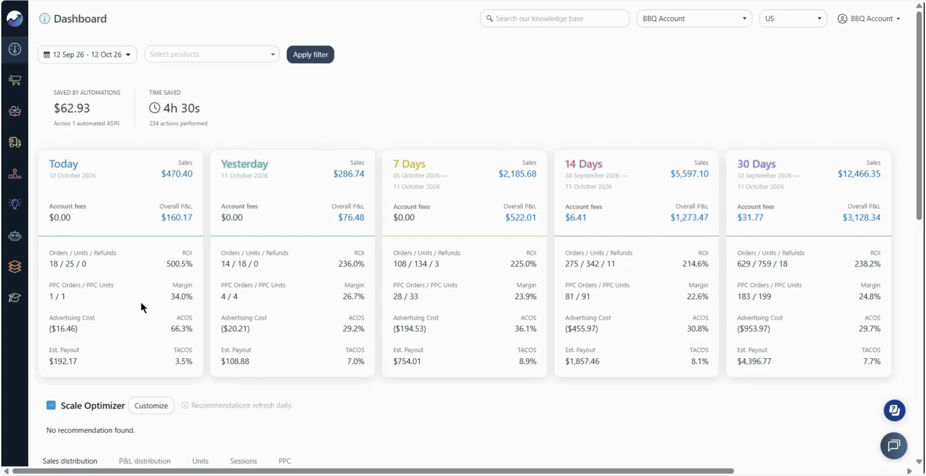Click the Today card heading

coord(63,164)
